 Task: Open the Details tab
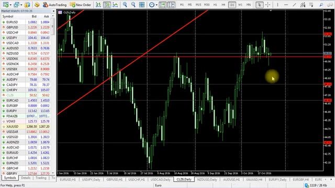(26, 178)
